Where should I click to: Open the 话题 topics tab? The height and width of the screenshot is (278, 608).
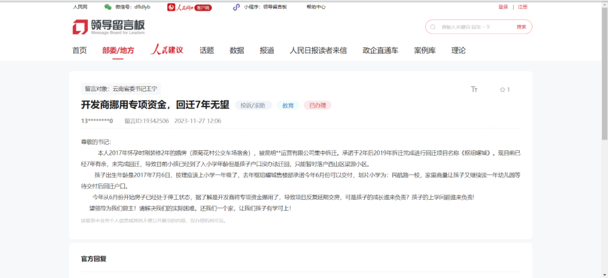coord(207,51)
